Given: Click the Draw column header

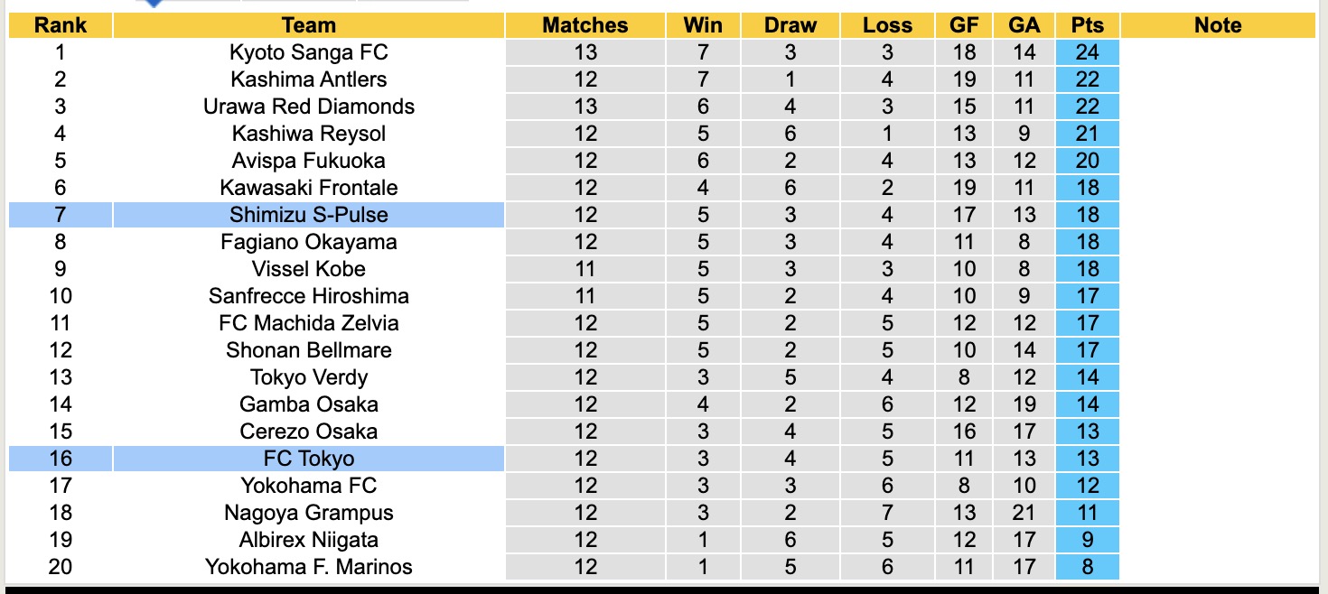Looking at the screenshot, I should pyautogui.click(x=790, y=25).
